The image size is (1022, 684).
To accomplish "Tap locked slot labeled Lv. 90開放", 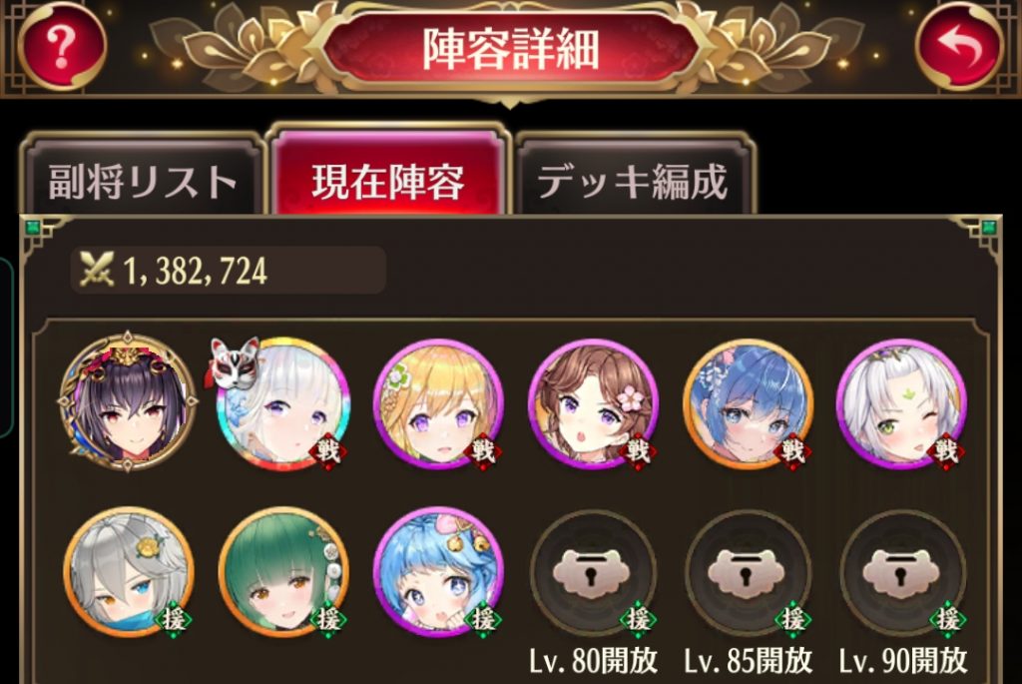I will click(902, 574).
